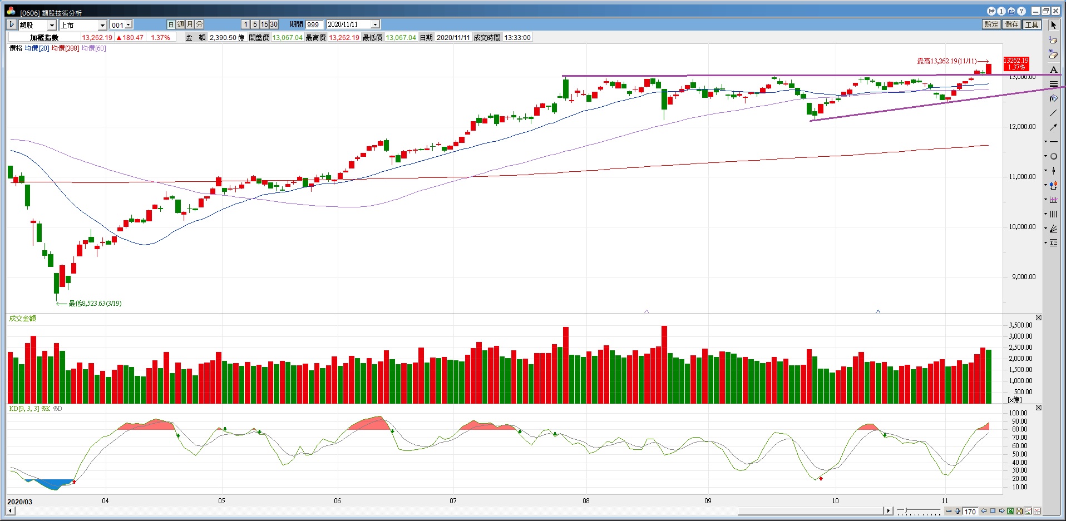Toggle the 5-minute interval button

tap(255, 24)
